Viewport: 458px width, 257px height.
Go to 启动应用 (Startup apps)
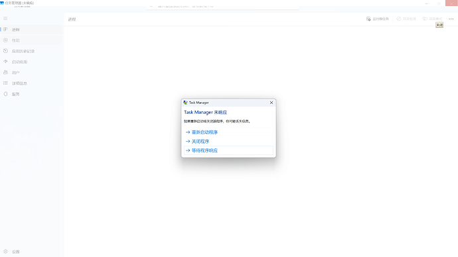pyautogui.click(x=31, y=62)
